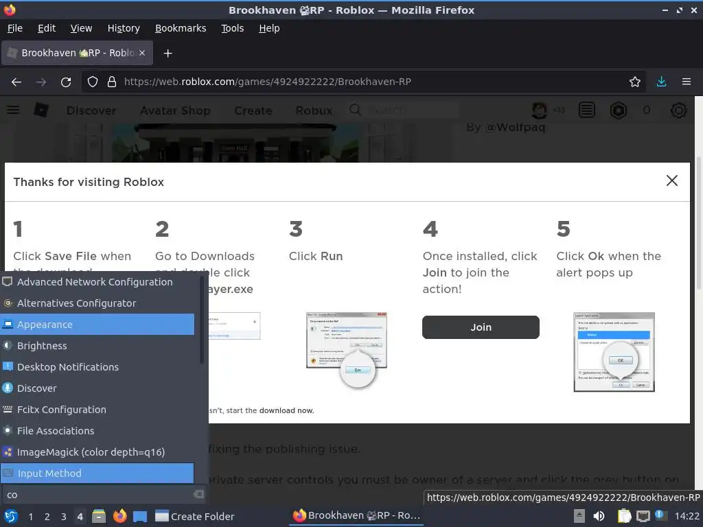Viewport: 703px width, 527px height.
Task: Click the web page vertical scrollbar
Action: point(698,224)
